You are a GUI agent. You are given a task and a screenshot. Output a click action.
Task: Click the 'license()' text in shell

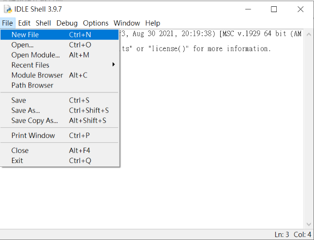tap(168, 49)
